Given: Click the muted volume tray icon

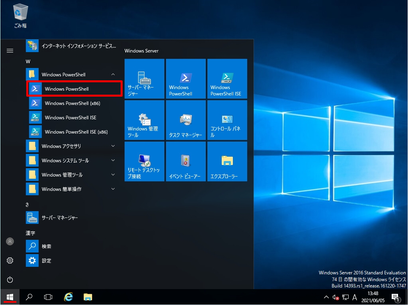Looking at the screenshot, I should (336, 297).
